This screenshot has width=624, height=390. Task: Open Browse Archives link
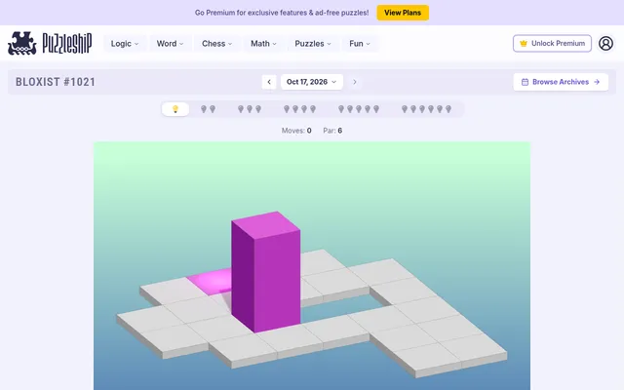pyautogui.click(x=561, y=82)
